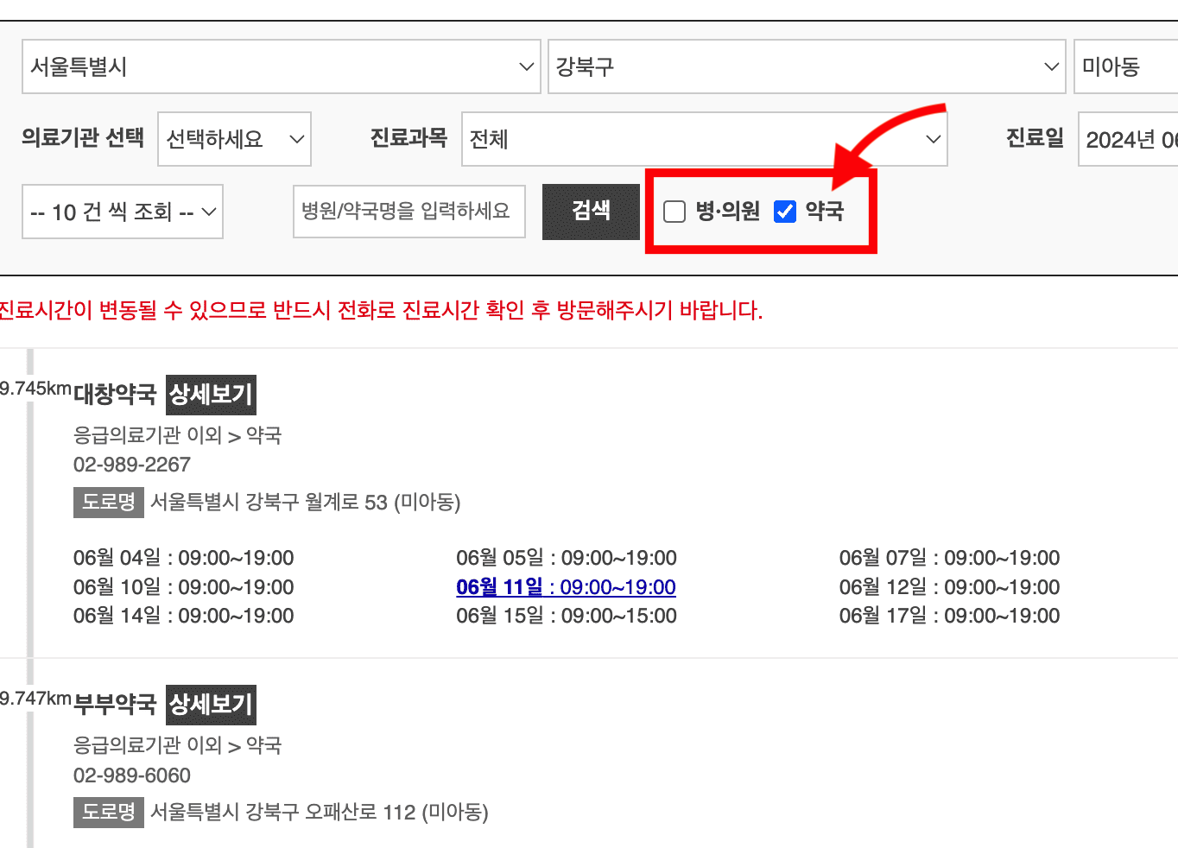Click the 9.745km distance label
The image size is (1178, 848).
click(x=35, y=389)
